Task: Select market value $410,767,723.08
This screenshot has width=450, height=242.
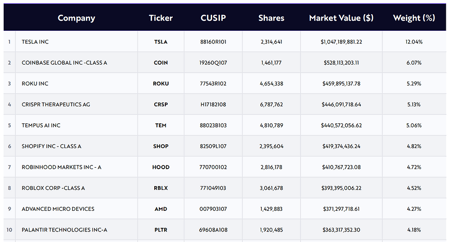Action: (342, 167)
